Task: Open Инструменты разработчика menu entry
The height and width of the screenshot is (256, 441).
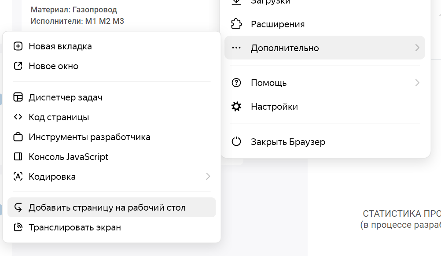Action: [89, 137]
